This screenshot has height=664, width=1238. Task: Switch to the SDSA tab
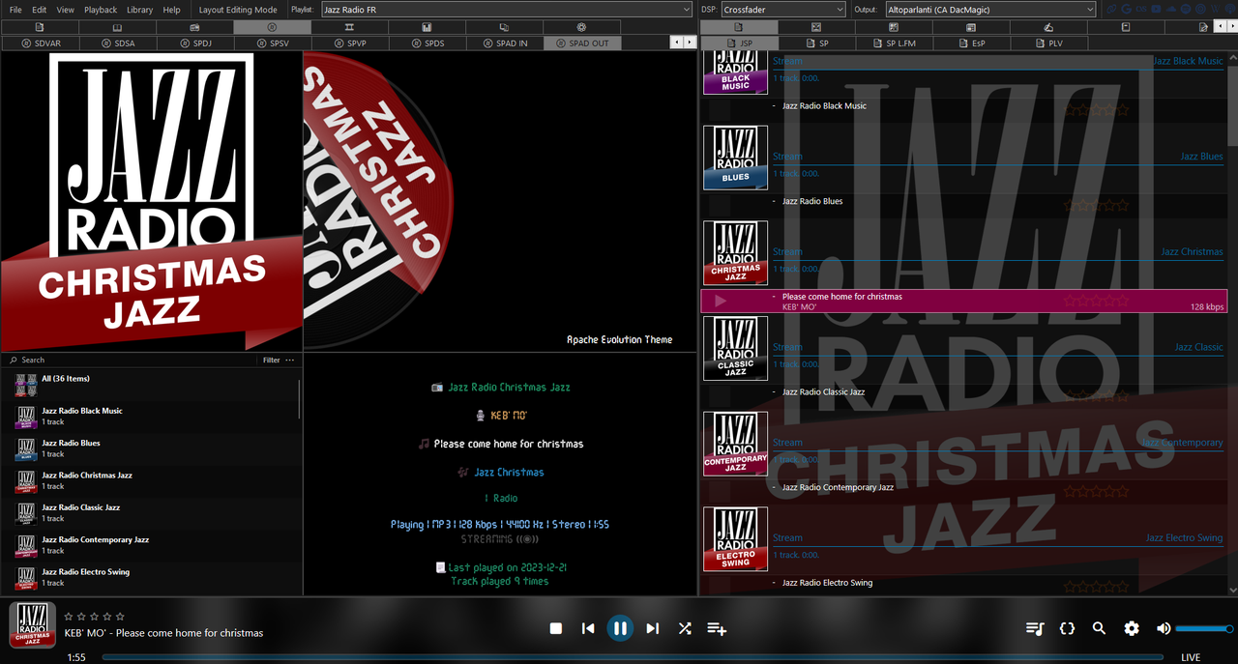coord(118,43)
